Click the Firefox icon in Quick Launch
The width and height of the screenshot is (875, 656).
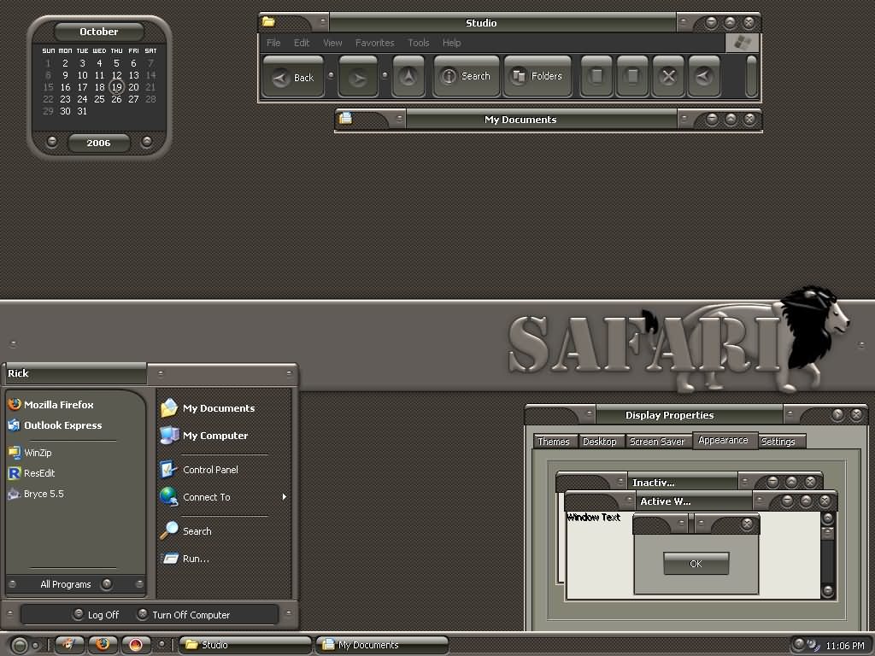(103, 644)
